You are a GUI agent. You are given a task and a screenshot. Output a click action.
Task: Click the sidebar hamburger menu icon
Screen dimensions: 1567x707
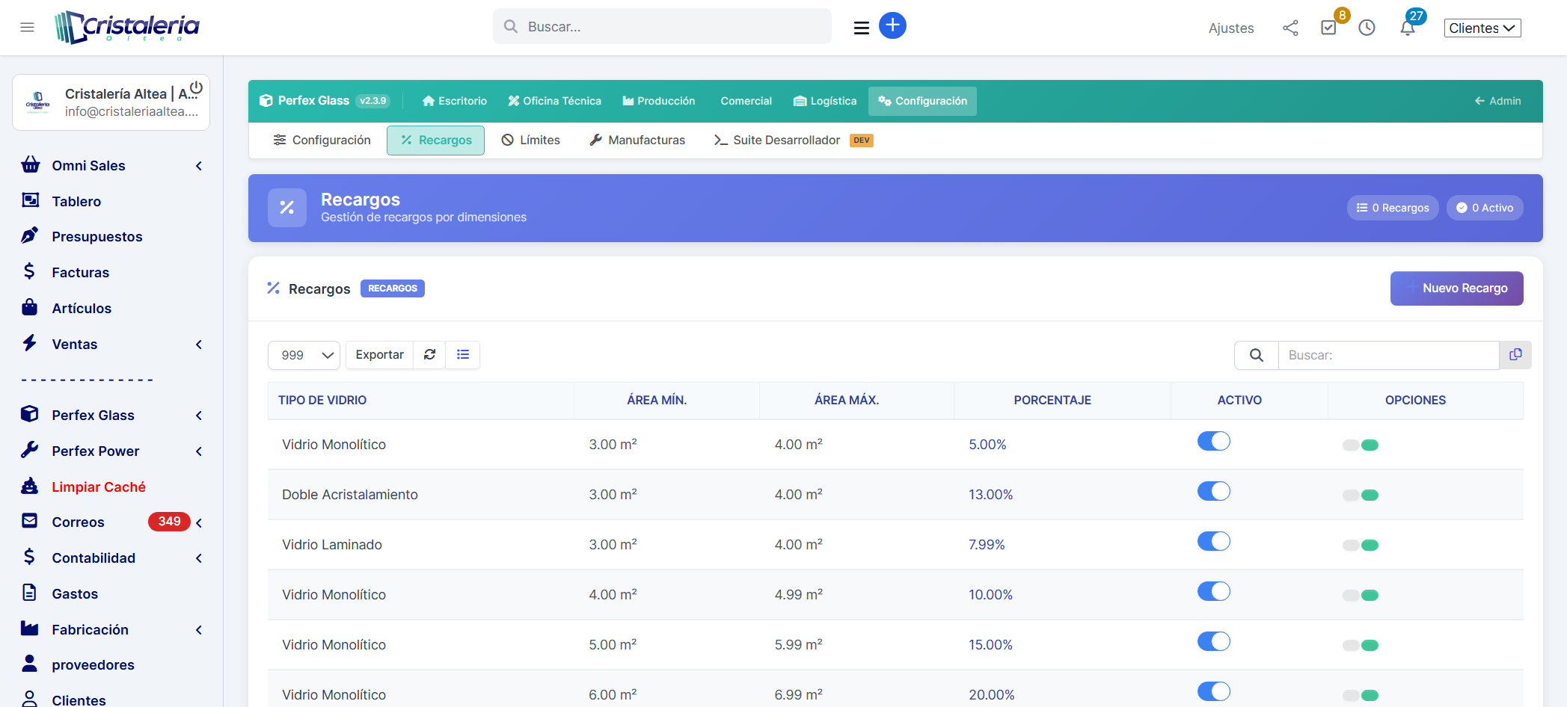click(28, 28)
